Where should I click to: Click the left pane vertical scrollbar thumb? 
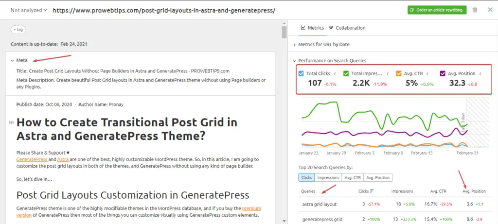coord(284,32)
